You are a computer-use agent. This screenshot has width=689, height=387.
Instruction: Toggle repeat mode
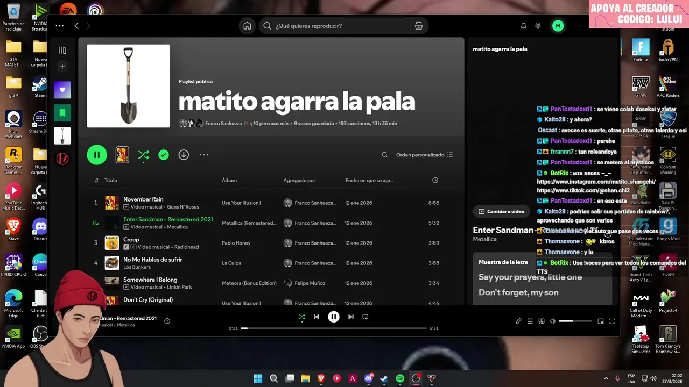[365, 317]
